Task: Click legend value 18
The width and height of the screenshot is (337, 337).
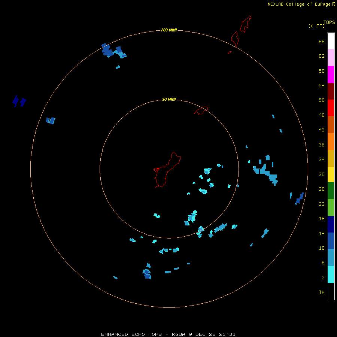Action: coord(322,218)
